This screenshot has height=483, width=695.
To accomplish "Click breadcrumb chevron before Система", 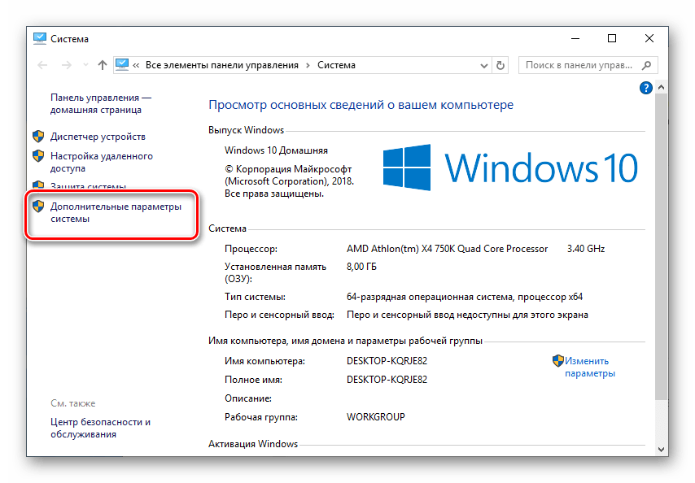I will click(308, 66).
